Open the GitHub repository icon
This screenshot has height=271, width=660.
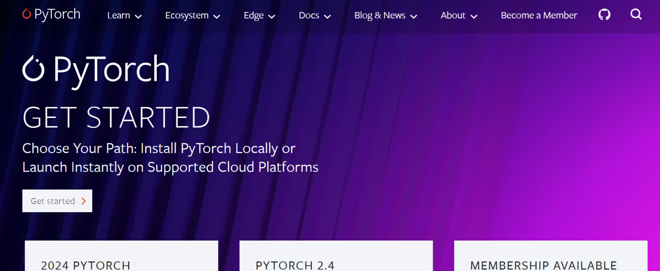click(x=604, y=15)
